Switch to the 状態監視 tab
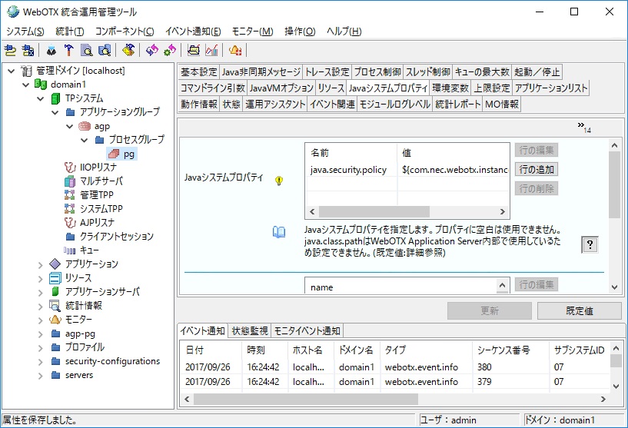This screenshot has height=428, width=628. (250, 331)
